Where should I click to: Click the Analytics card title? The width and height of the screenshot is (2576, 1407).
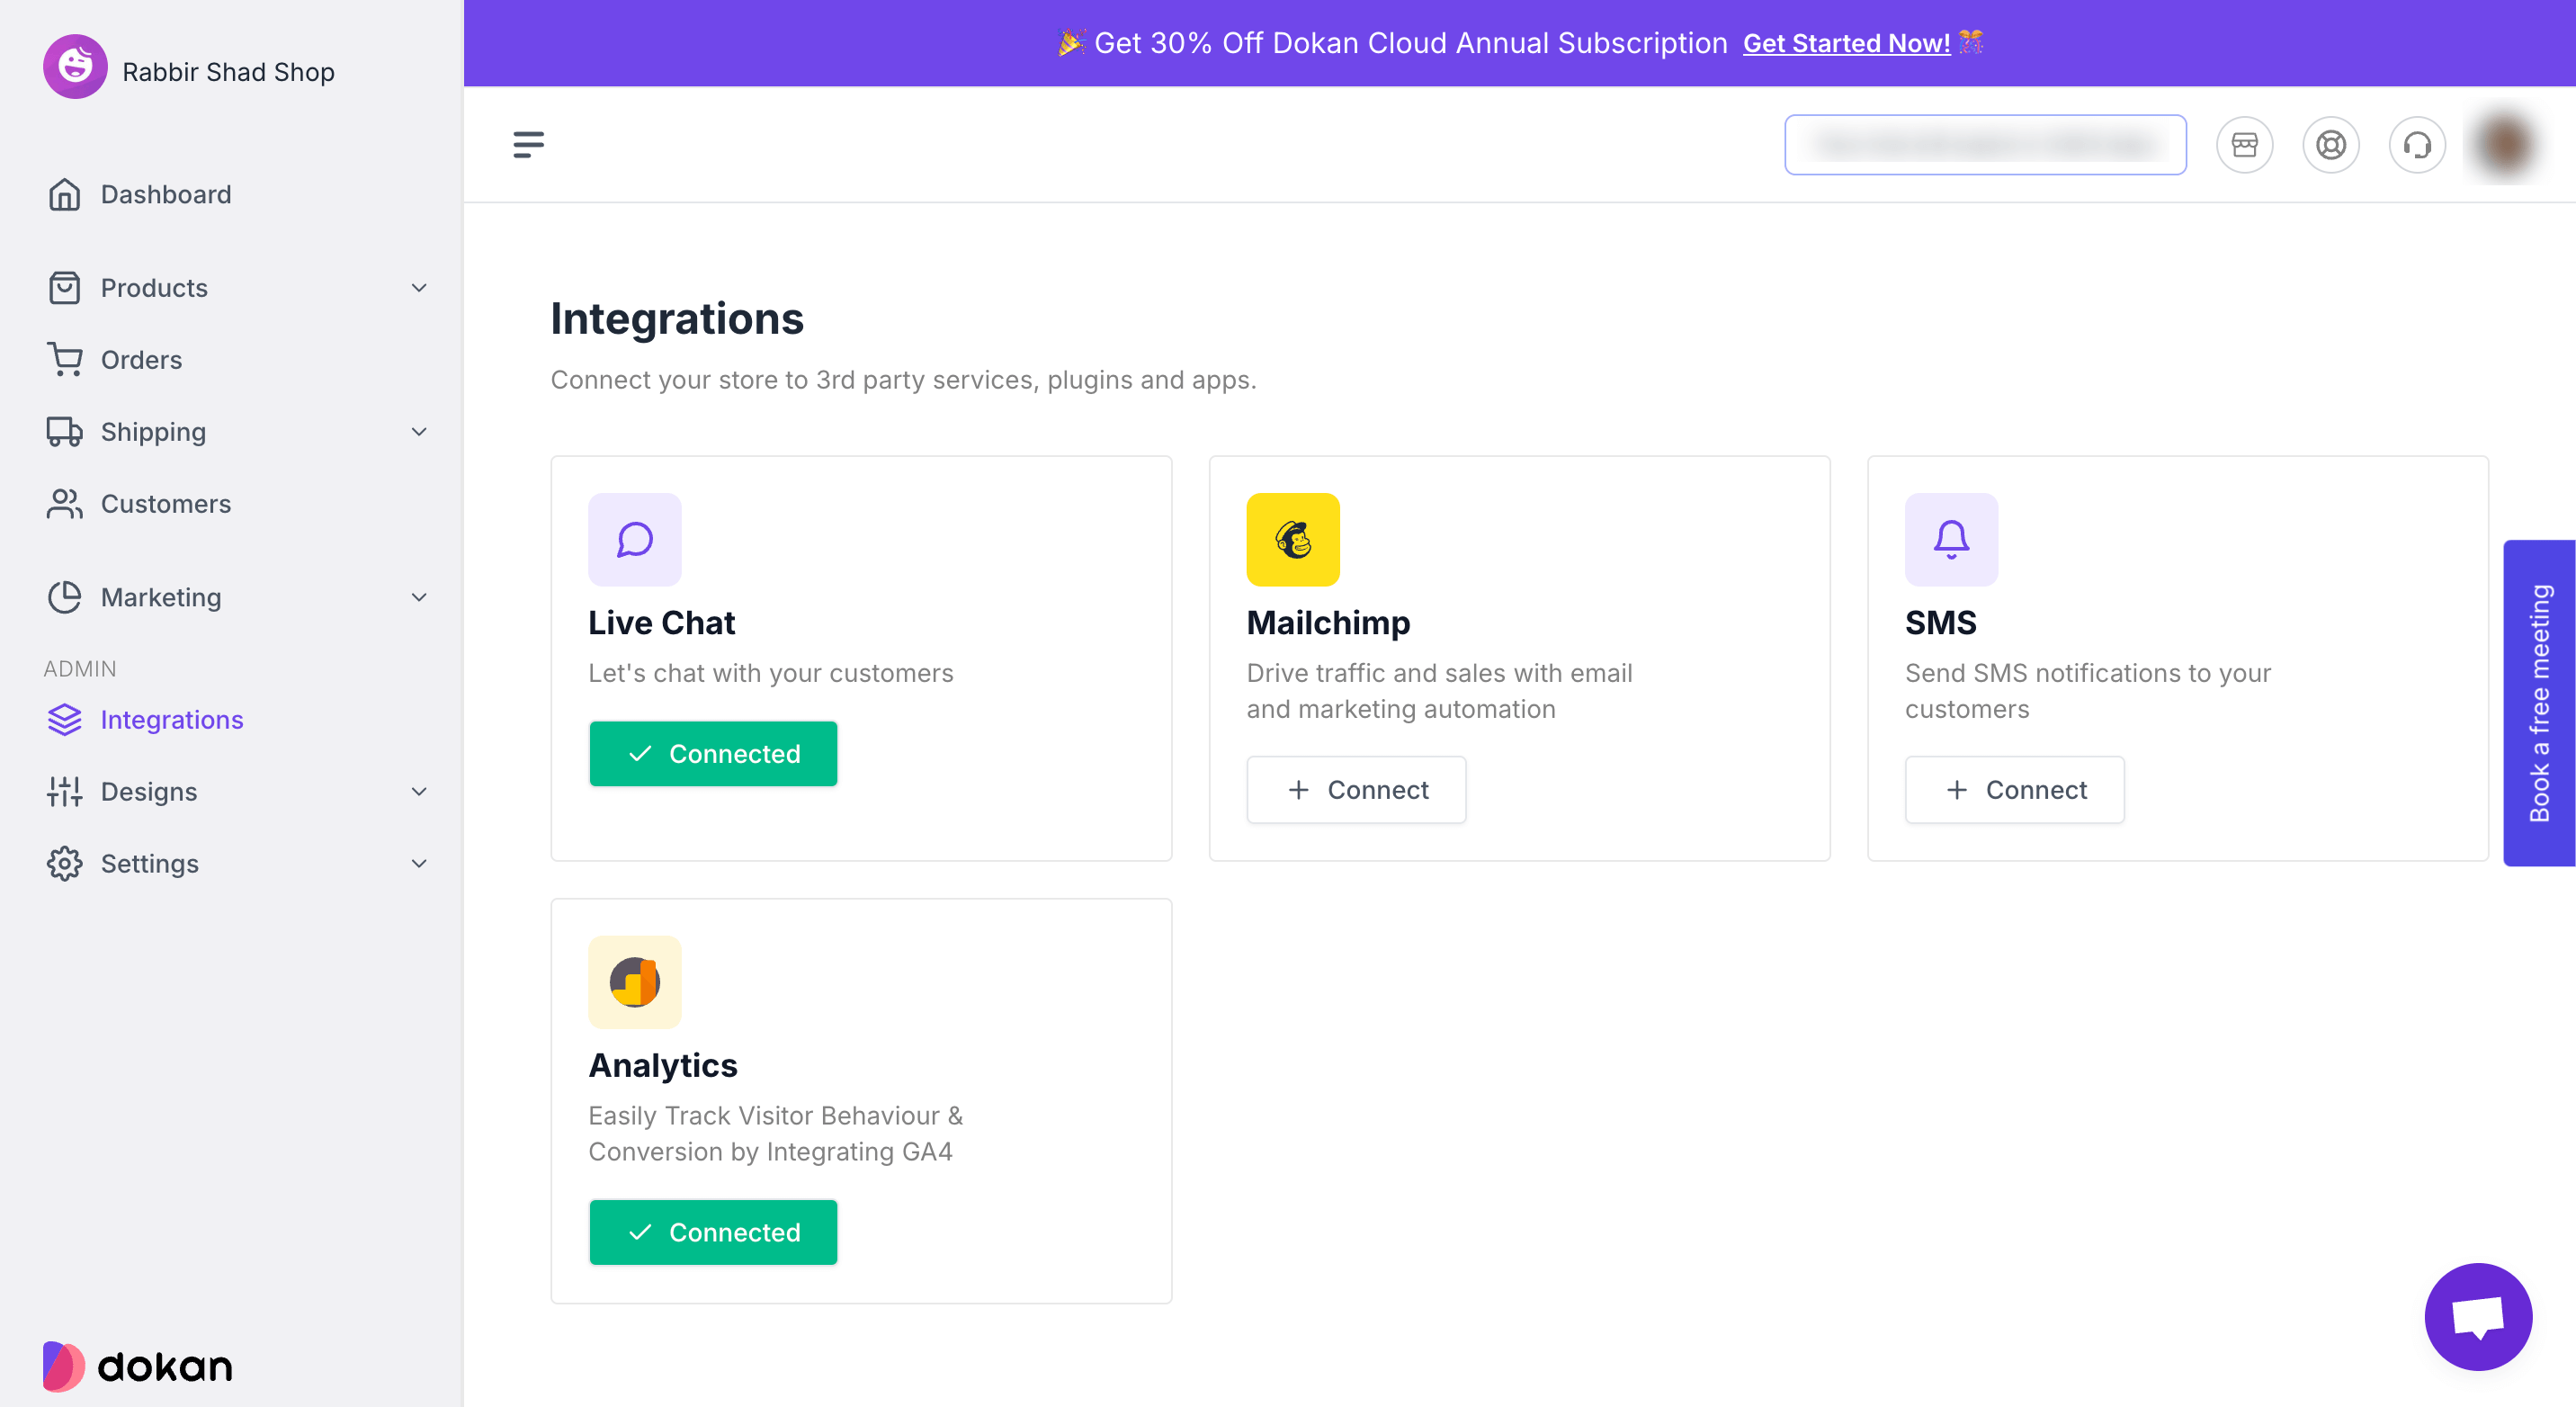coord(662,1066)
